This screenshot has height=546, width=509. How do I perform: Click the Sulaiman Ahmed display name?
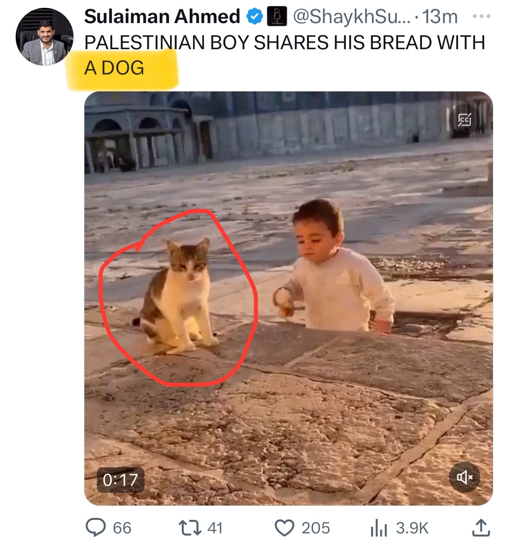pos(162,17)
